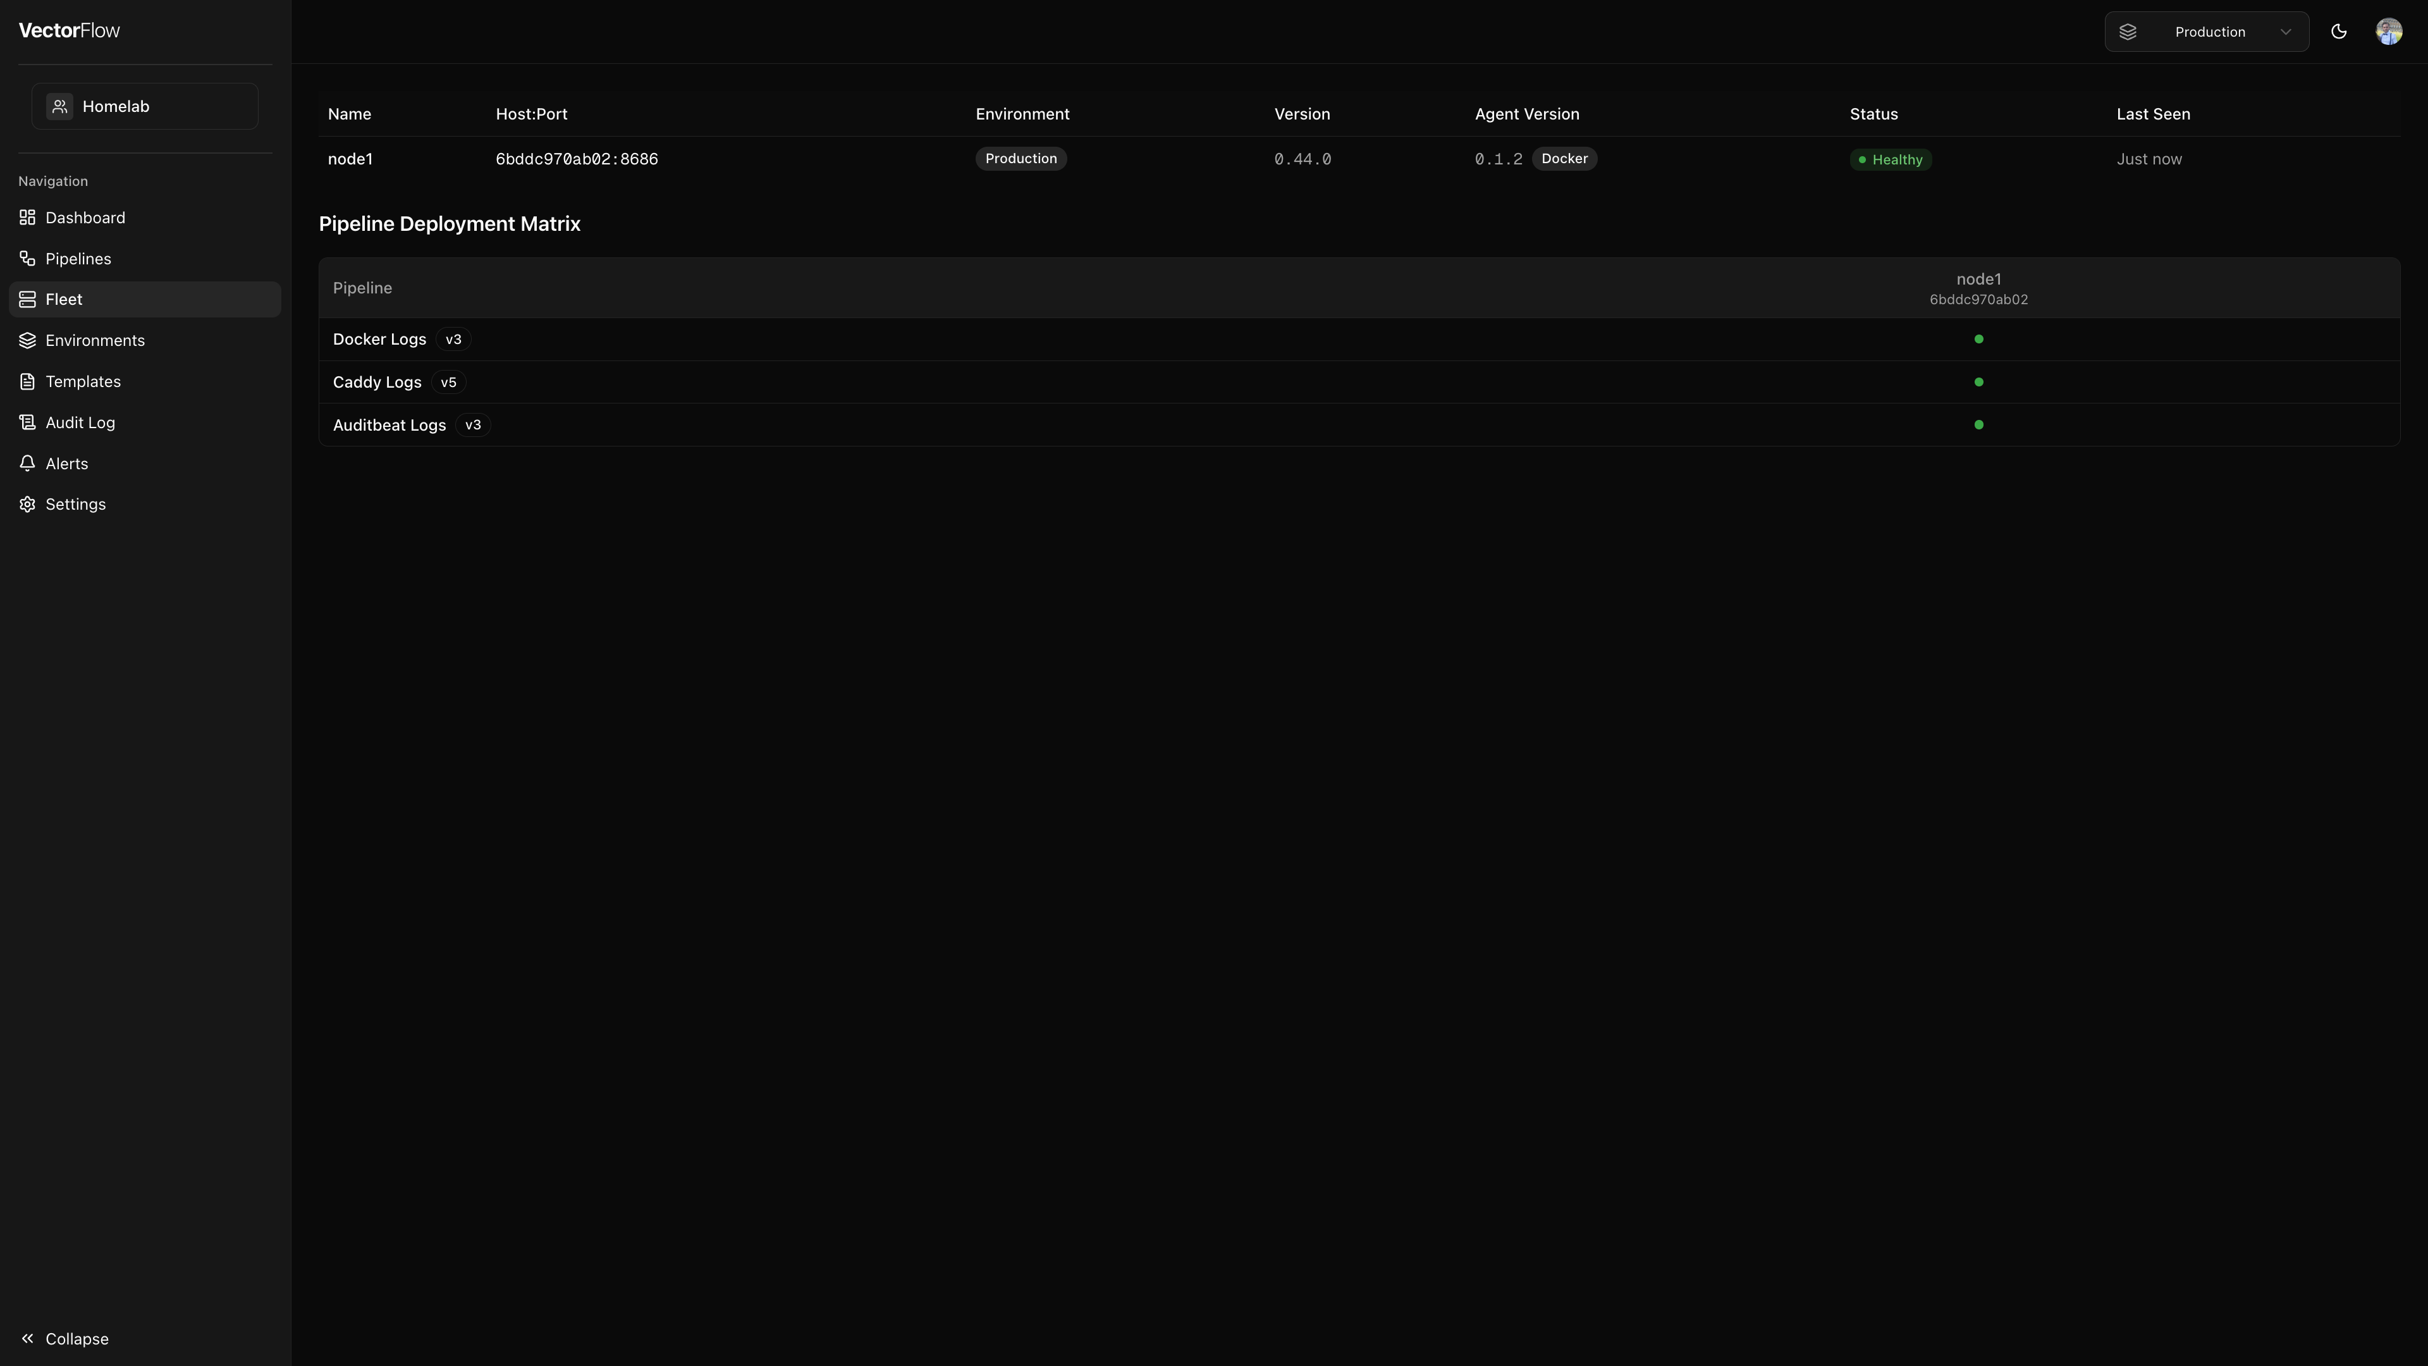The height and width of the screenshot is (1366, 2428).
Task: Go to the Fleet menu item
Action: [x=64, y=300]
